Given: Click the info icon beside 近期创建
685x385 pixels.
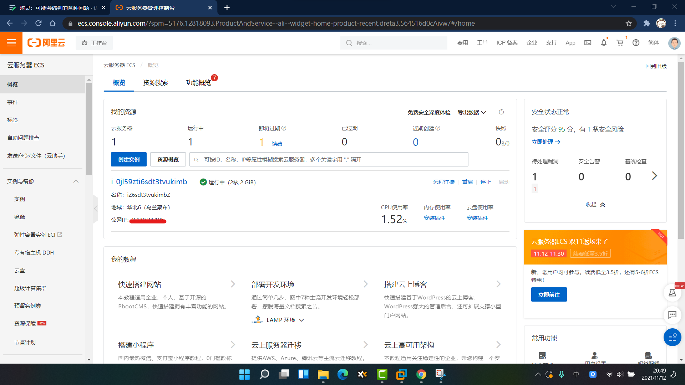Looking at the screenshot, I should click(x=438, y=128).
